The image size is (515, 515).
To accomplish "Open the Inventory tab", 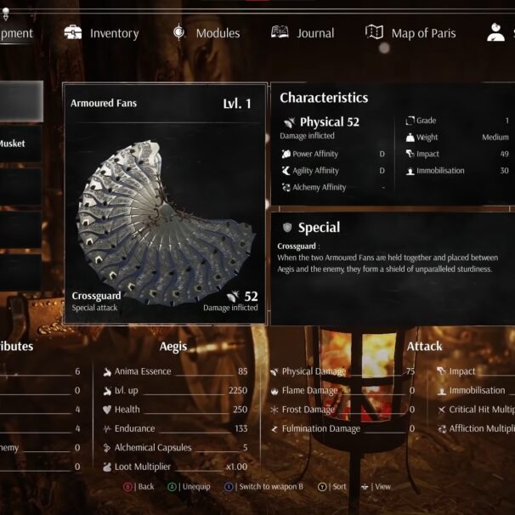I will point(101,33).
